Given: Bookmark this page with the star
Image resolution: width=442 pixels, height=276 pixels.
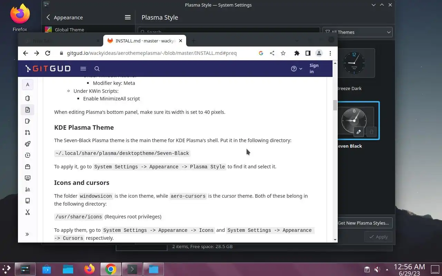Looking at the screenshot, I should click(283, 53).
